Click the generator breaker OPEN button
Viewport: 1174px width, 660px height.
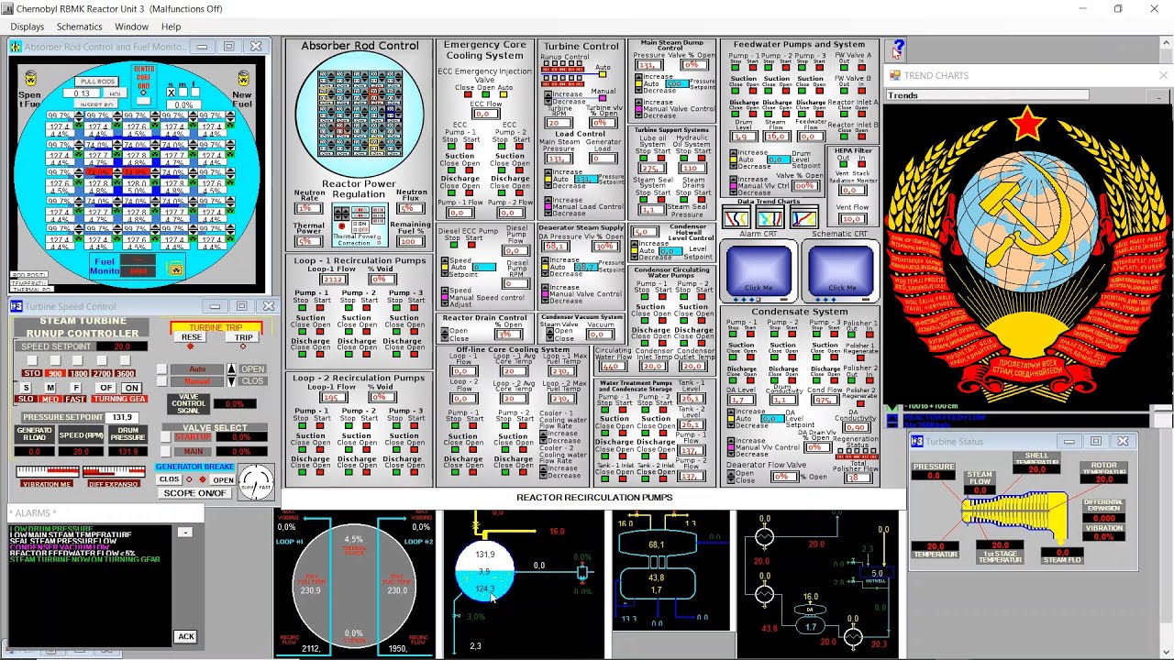(223, 479)
